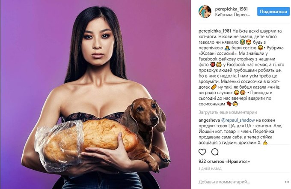
Task: Open more options three-dots menu
Action: point(287,182)
